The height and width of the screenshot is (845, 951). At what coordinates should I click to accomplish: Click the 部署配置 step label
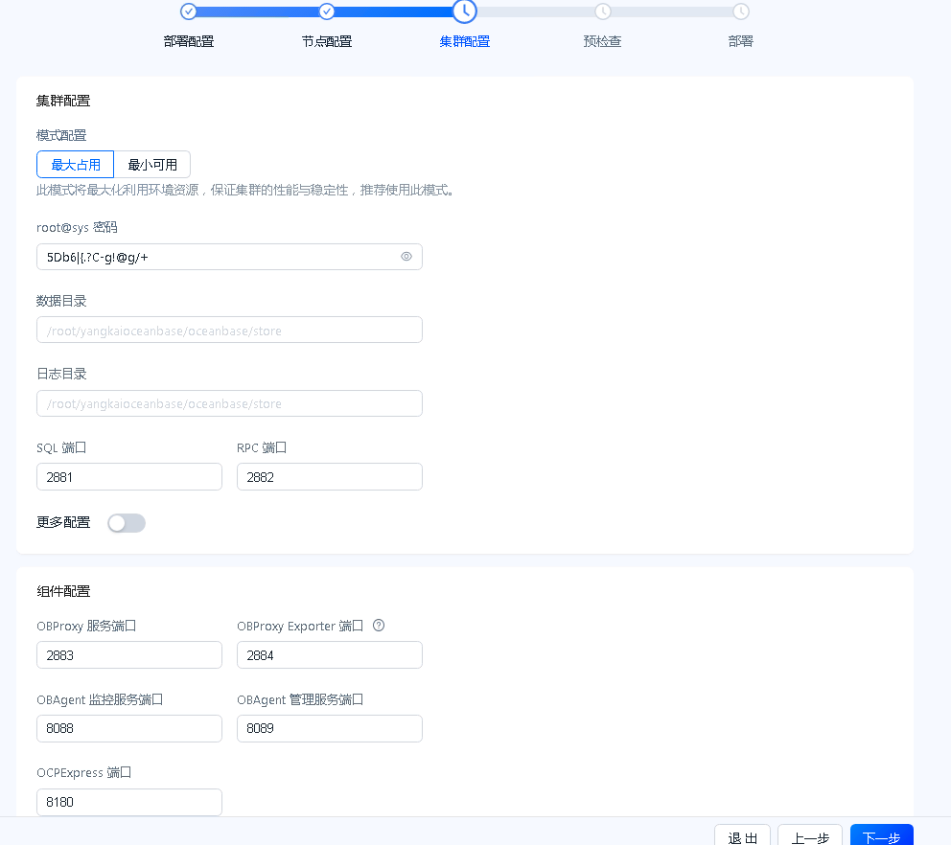189,41
